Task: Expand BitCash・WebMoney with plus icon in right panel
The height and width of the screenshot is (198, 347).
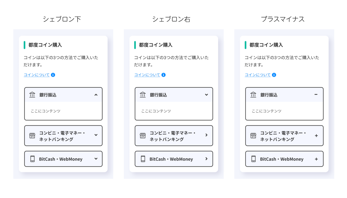Action: point(316,159)
